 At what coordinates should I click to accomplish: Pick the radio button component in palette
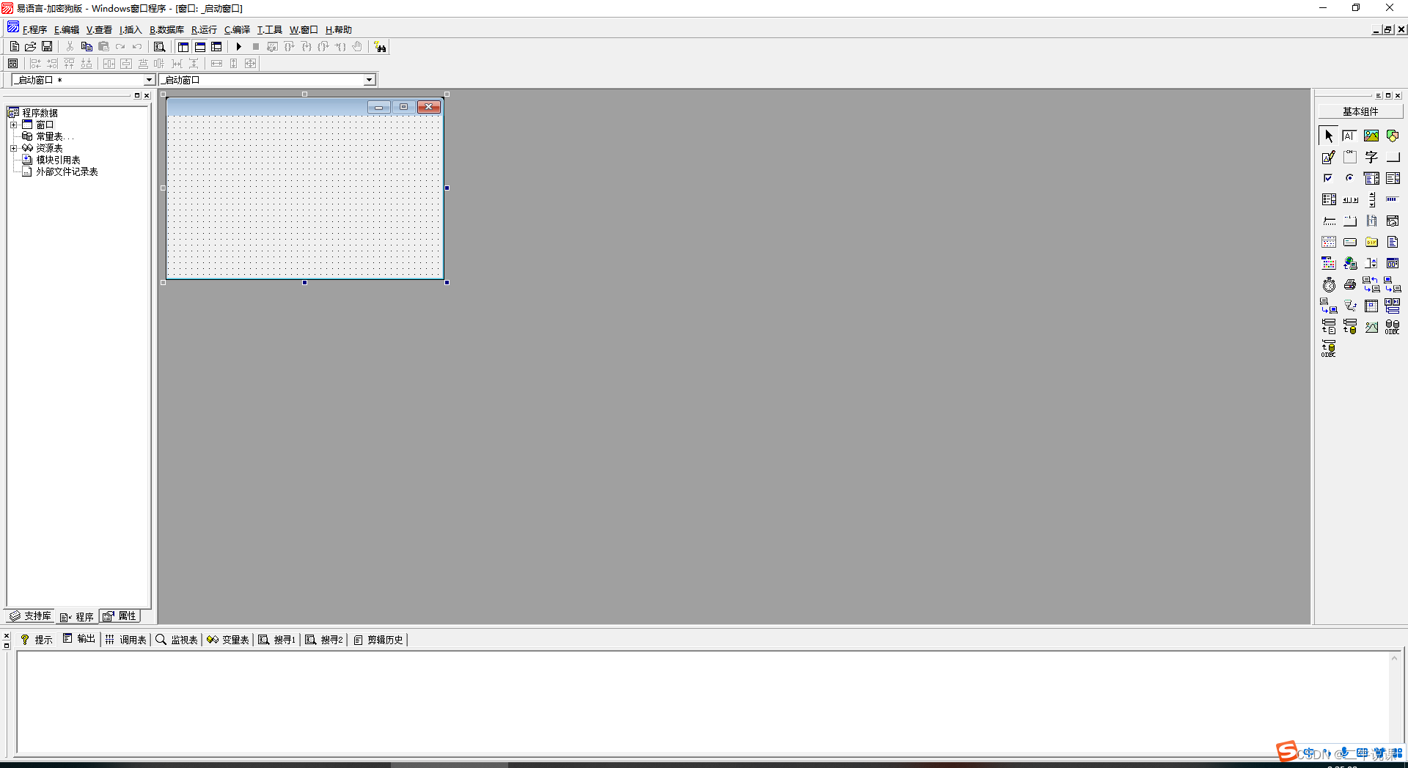pyautogui.click(x=1349, y=178)
